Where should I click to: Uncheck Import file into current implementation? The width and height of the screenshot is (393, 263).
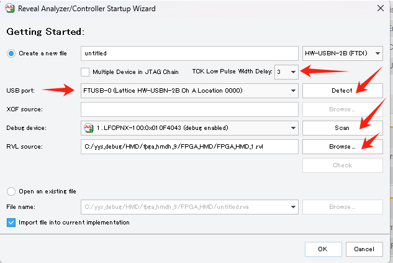[x=11, y=223]
